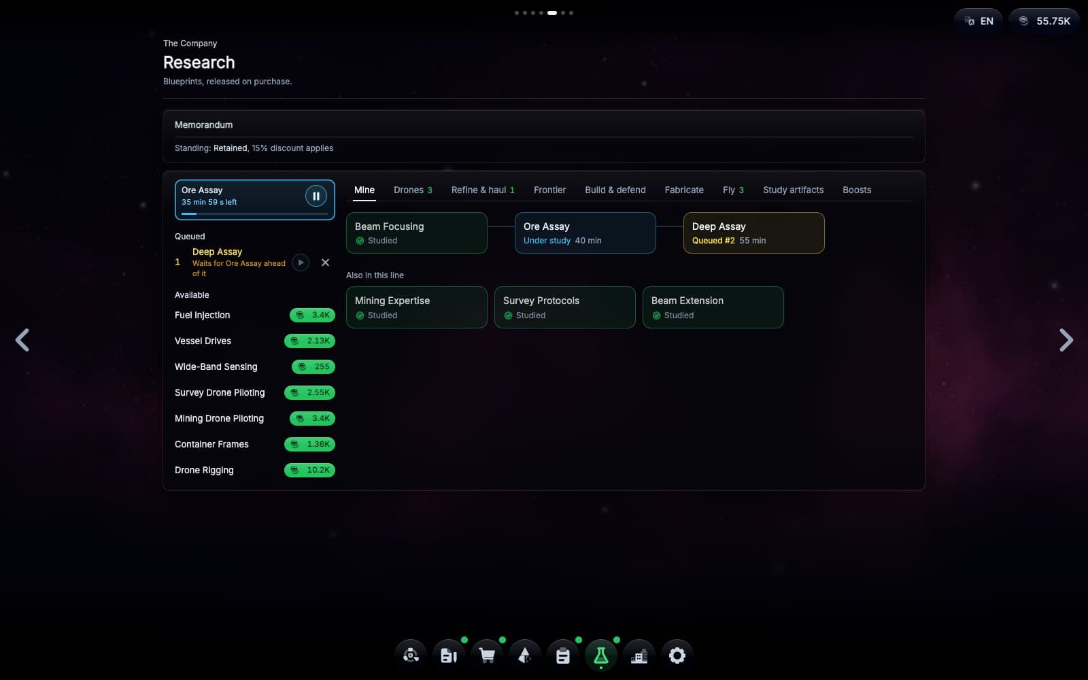Viewport: 1088px width, 680px height.
Task: Switch to the Fly tab
Action: click(x=733, y=190)
